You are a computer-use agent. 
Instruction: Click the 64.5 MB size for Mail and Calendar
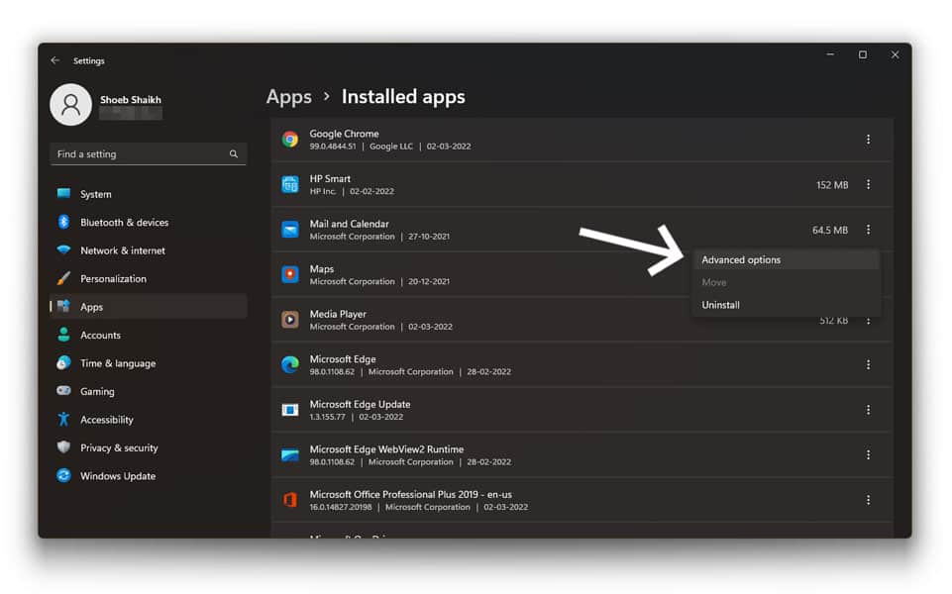click(x=830, y=230)
